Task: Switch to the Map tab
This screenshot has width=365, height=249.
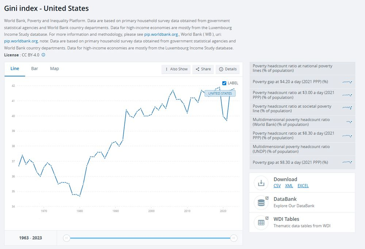Action: (54, 69)
